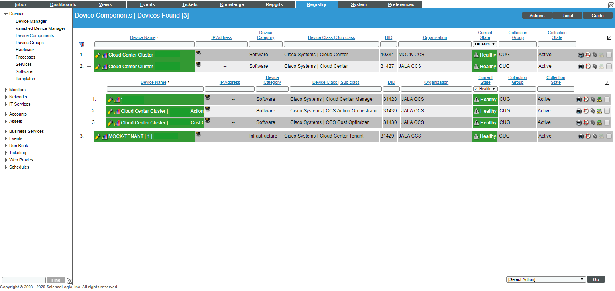Image resolution: width=615 pixels, height=291 pixels.
Task: Click lifebuoy ticket icon on MOCK CCS row
Action: click(x=587, y=55)
